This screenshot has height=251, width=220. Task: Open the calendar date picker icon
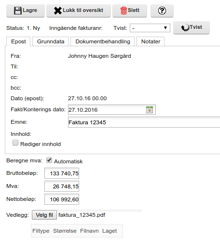[x=150, y=110]
